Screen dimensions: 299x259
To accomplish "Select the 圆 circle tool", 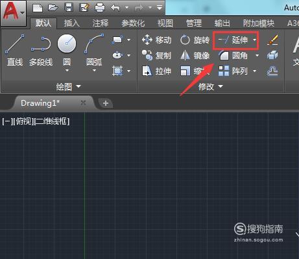I will click(x=67, y=49).
